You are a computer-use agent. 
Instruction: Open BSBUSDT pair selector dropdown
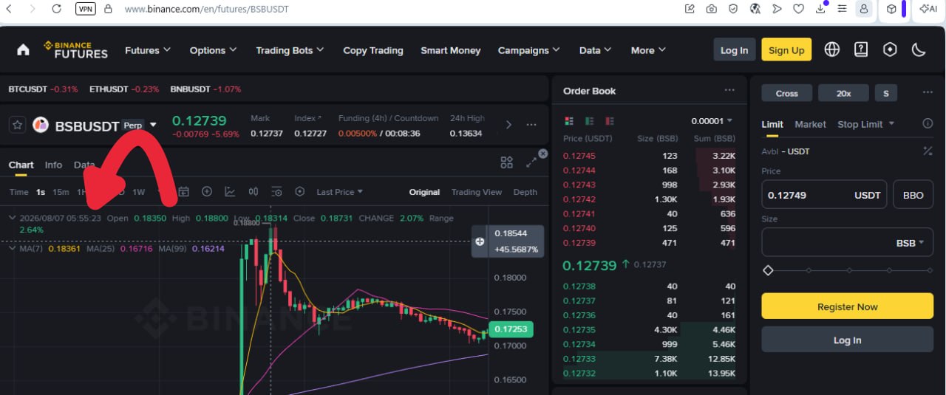coord(153,125)
